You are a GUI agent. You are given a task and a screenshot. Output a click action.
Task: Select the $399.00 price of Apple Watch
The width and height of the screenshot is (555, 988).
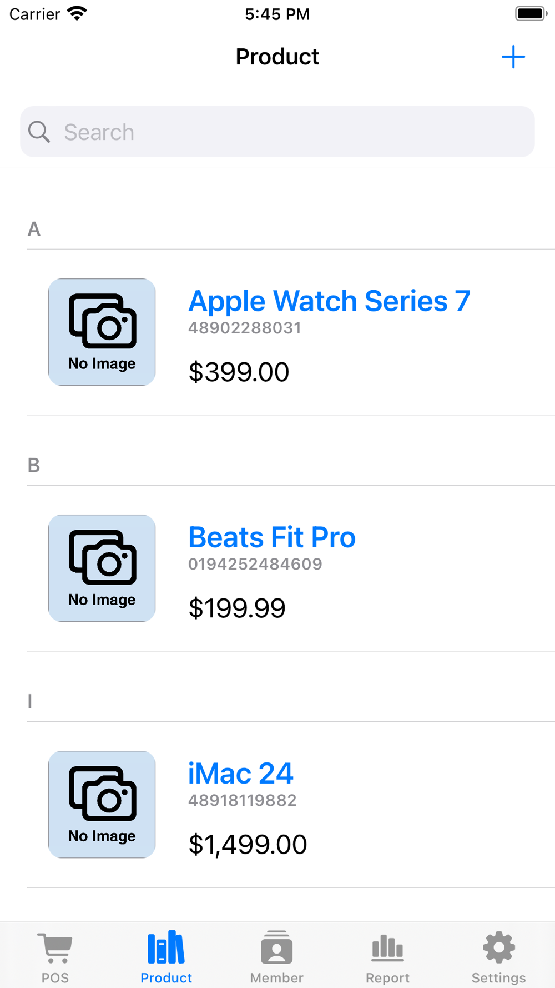coord(239,372)
